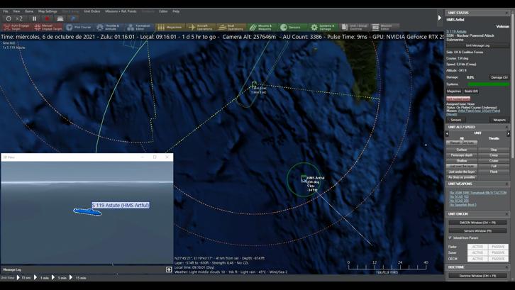Open Aircraft Operations

tap(200, 27)
